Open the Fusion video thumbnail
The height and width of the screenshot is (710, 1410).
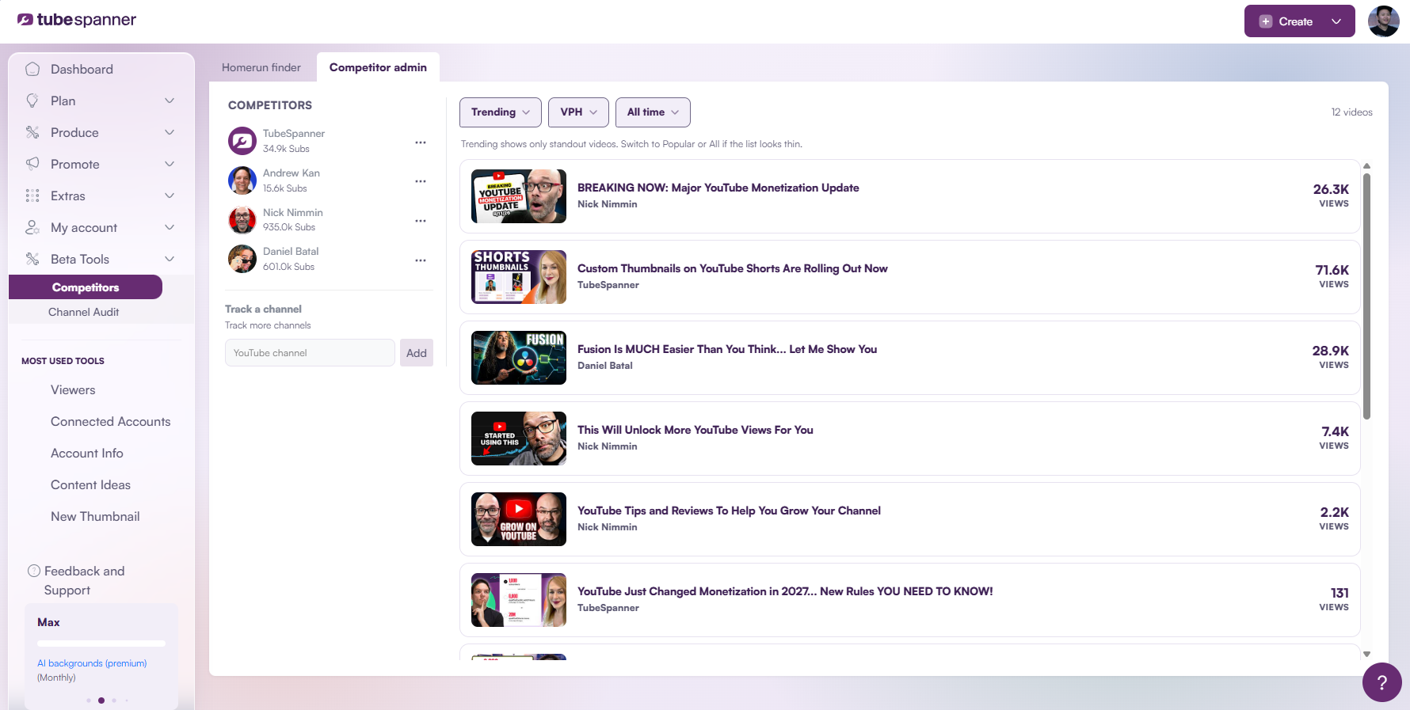(519, 358)
